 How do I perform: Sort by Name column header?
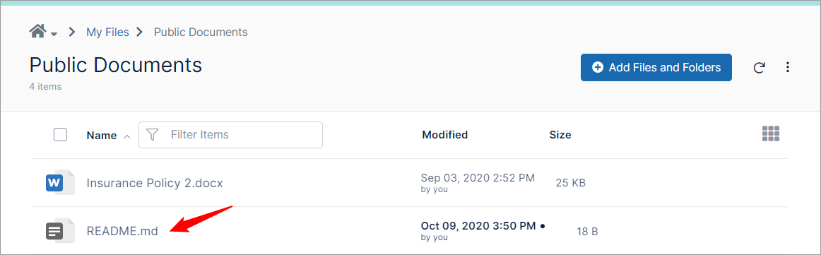tap(102, 135)
